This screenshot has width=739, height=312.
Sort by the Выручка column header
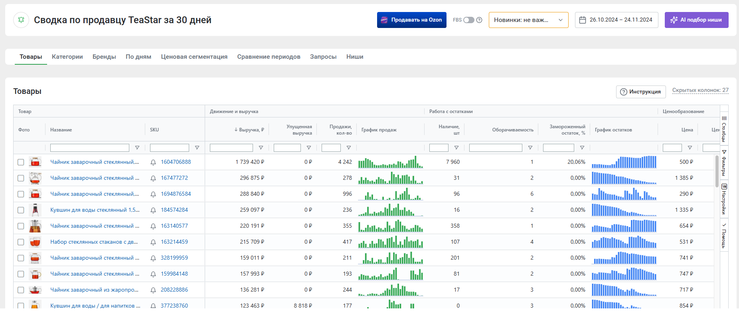click(249, 130)
